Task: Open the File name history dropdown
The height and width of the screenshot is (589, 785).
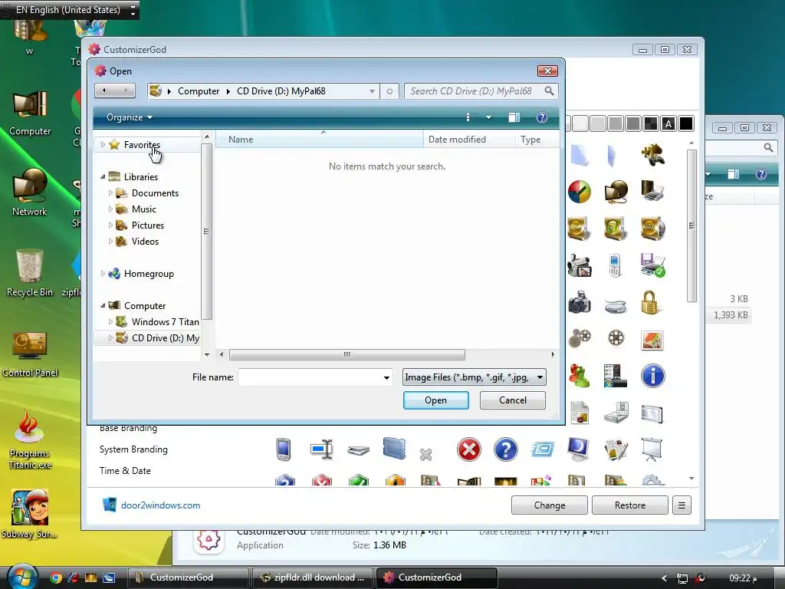Action: tap(386, 377)
